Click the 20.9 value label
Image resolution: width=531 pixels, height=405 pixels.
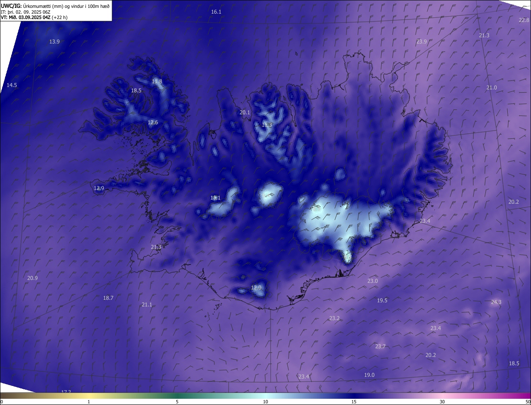pyautogui.click(x=32, y=278)
